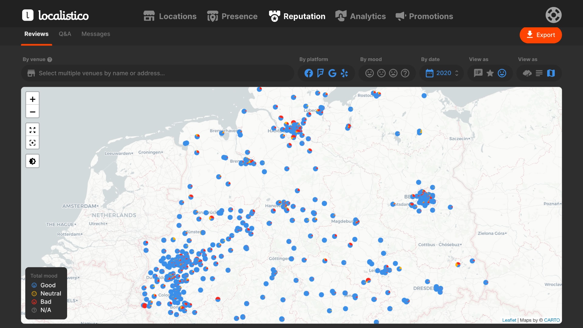
Task: Toggle Facebook platform filter
Action: coord(309,73)
